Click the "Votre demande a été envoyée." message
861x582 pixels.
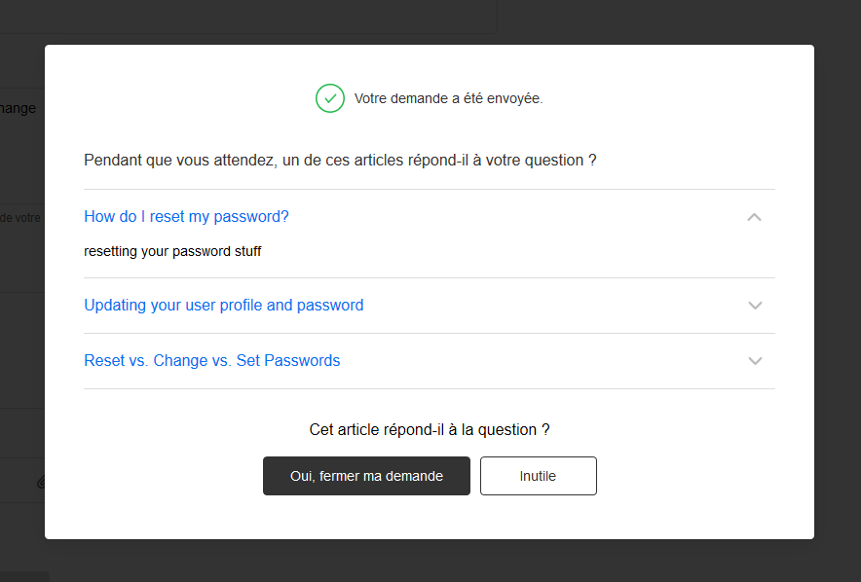(x=448, y=99)
